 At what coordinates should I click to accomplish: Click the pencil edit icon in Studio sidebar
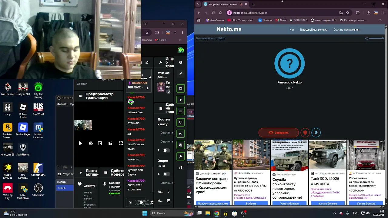[x=181, y=74]
